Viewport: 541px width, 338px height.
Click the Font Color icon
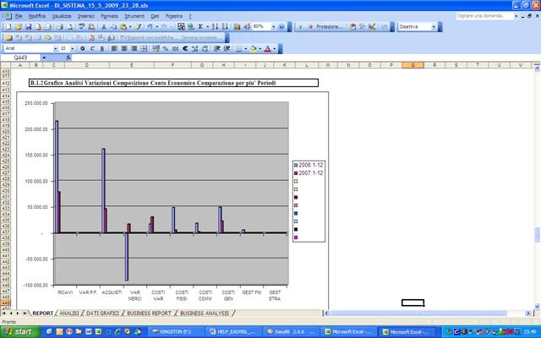[266, 49]
